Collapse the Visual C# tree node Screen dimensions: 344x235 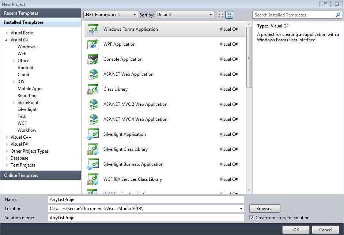click(x=6, y=40)
